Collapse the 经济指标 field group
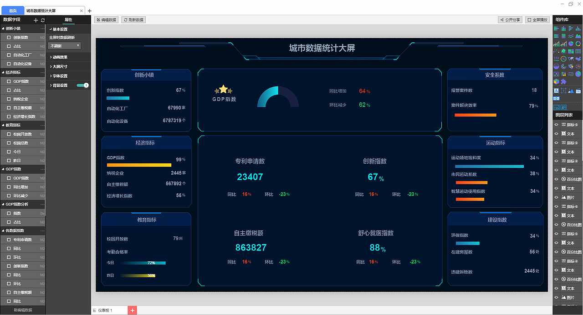Viewport: 583px width, 315px height. pyautogui.click(x=3, y=72)
